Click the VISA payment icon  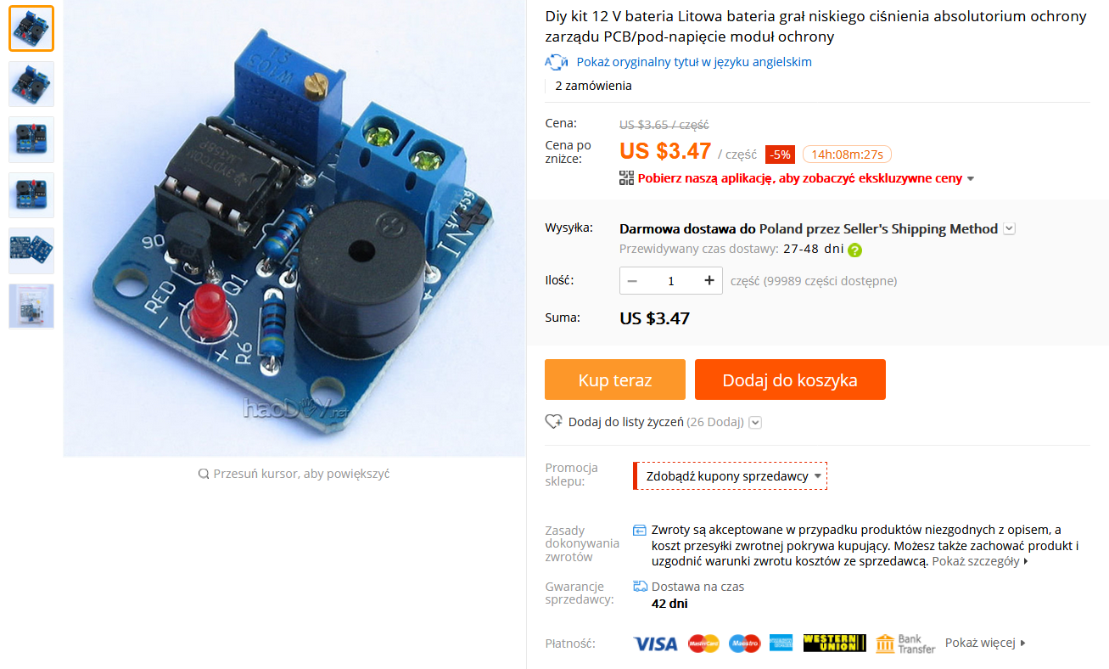655,644
